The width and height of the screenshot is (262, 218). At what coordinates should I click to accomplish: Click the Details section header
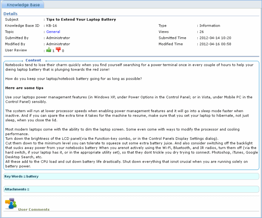click(10, 14)
